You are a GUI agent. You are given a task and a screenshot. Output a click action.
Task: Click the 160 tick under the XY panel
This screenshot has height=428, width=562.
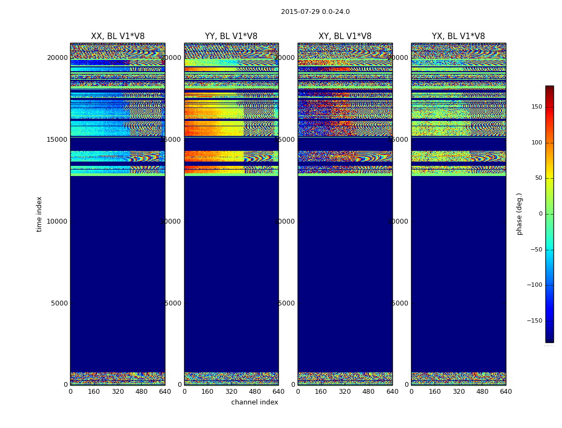click(321, 392)
